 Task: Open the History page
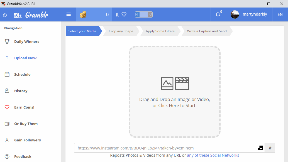coord(21,91)
